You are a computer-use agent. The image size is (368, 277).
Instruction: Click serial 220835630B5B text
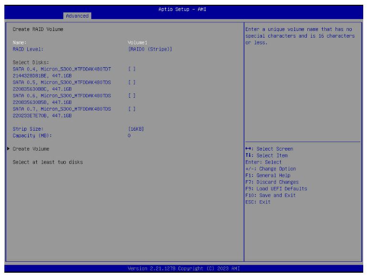pos(29,103)
